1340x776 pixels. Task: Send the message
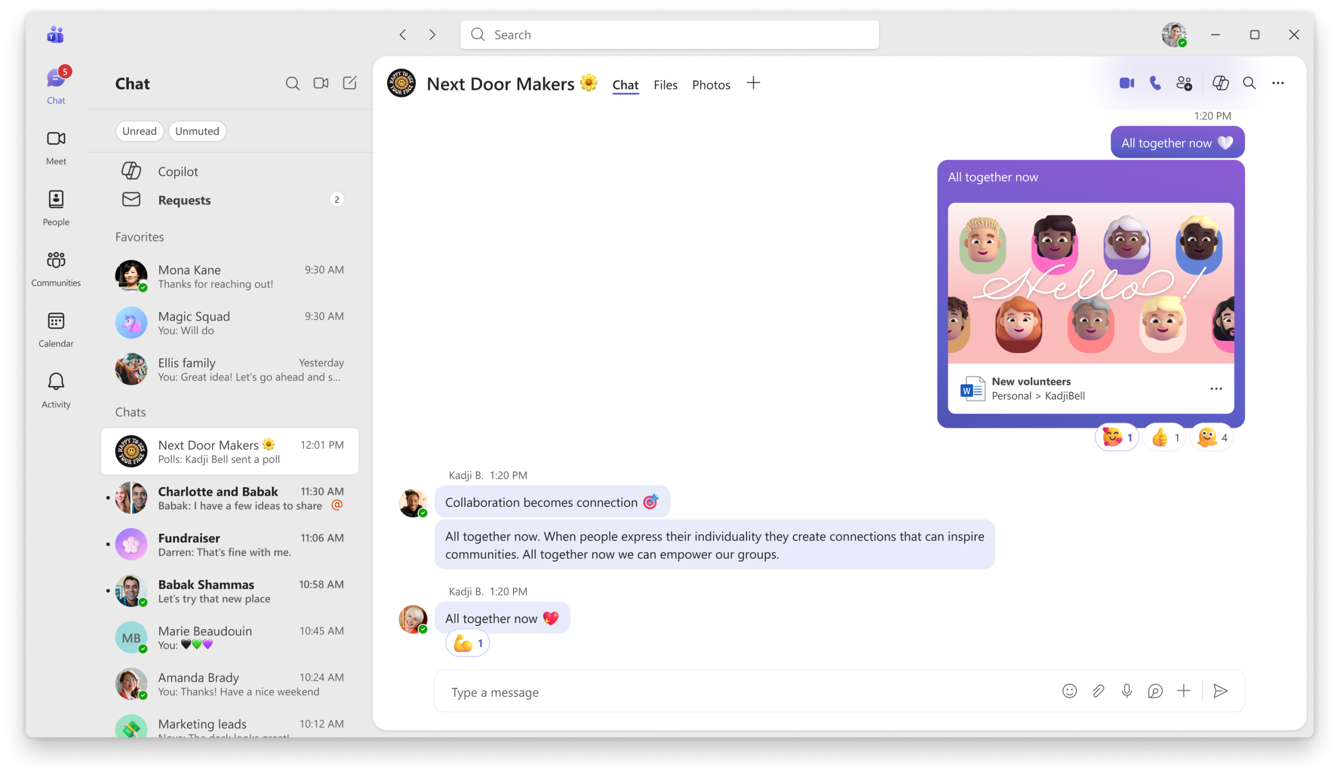(x=1220, y=691)
